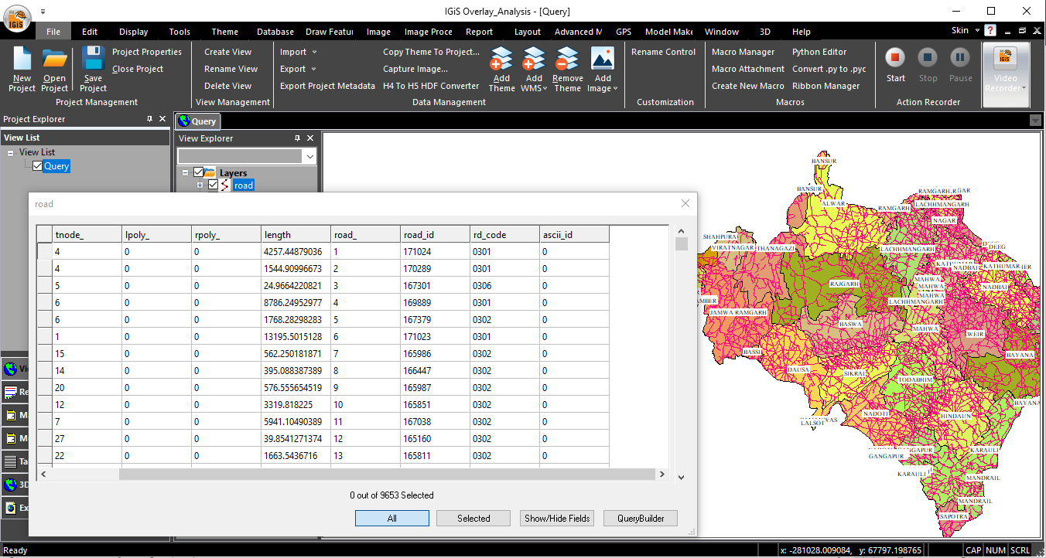Image resolution: width=1046 pixels, height=558 pixels.
Task: Click the Add Image icon
Action: click(x=602, y=59)
